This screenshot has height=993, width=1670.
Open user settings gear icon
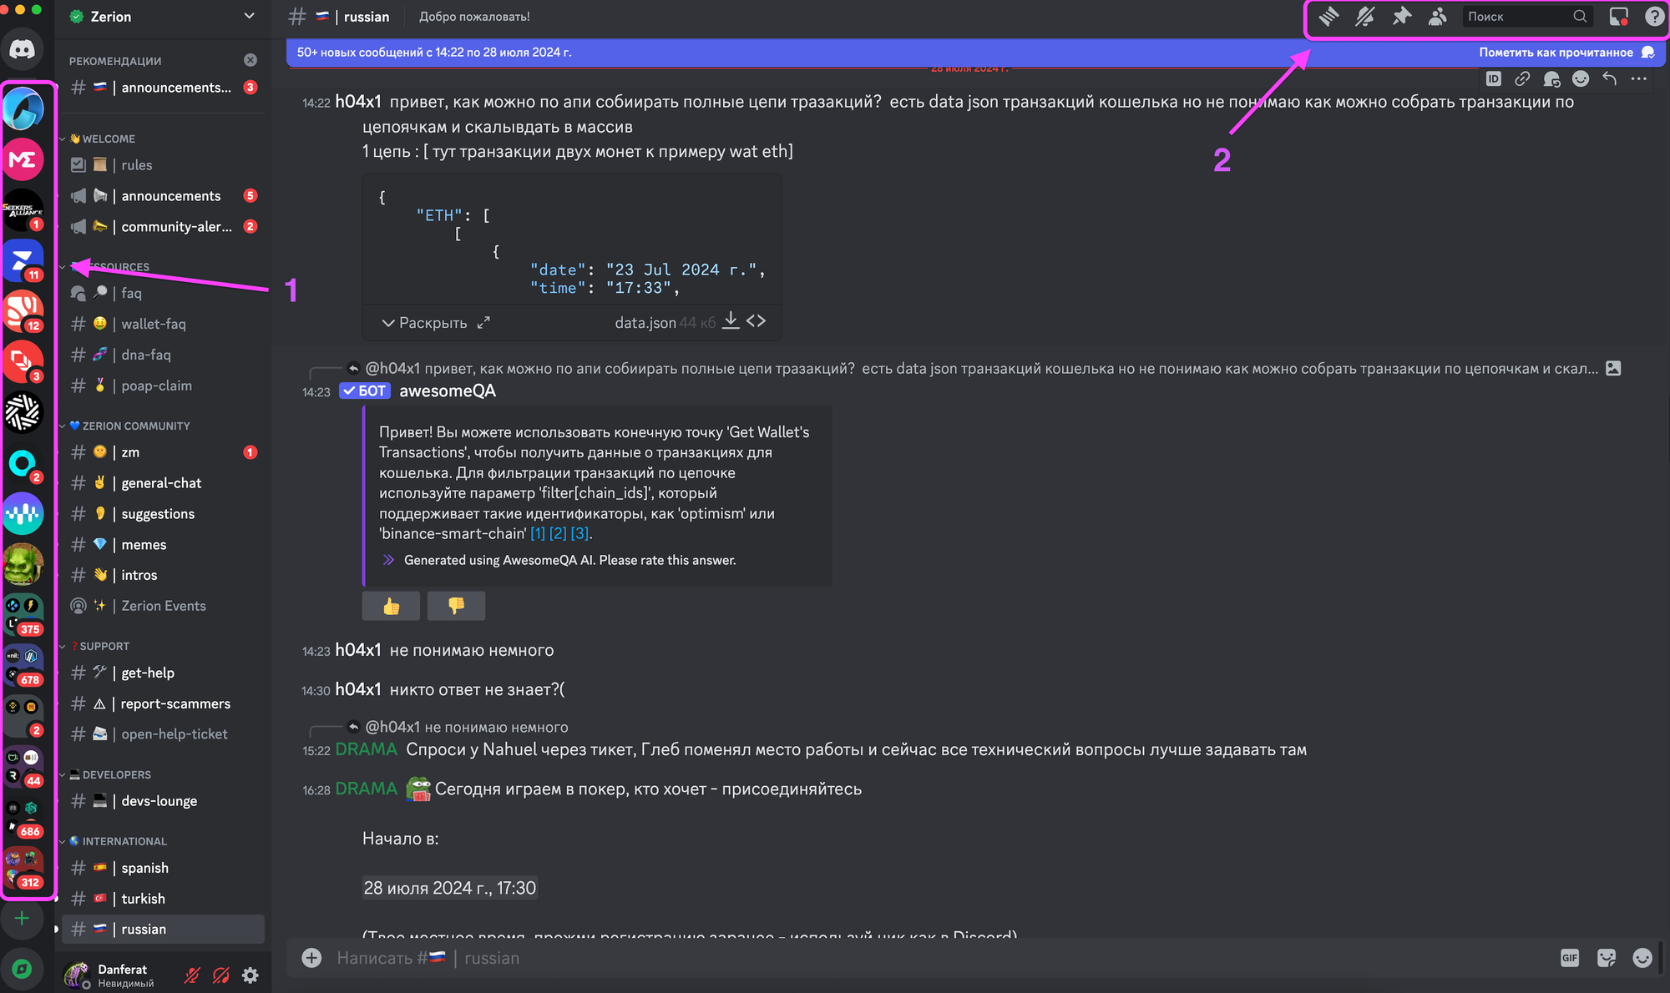click(250, 975)
